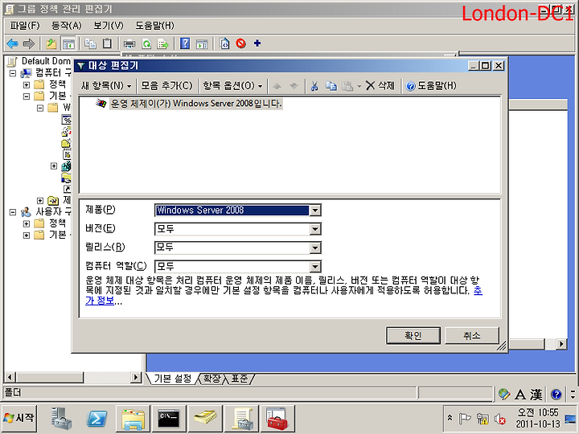Click the Paste clipboard icon in the main toolbar
The width and height of the screenshot is (579, 434).
pos(107,44)
